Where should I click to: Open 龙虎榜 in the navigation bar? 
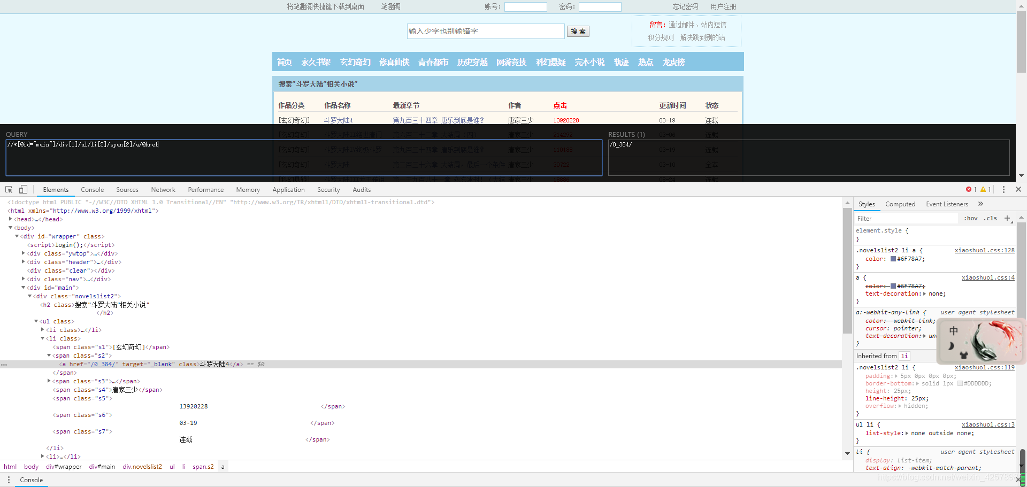(x=673, y=62)
